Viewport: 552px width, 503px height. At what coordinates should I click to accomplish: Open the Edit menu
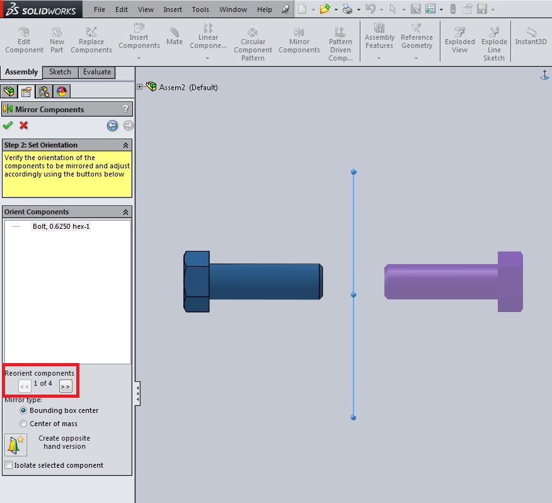click(x=122, y=9)
